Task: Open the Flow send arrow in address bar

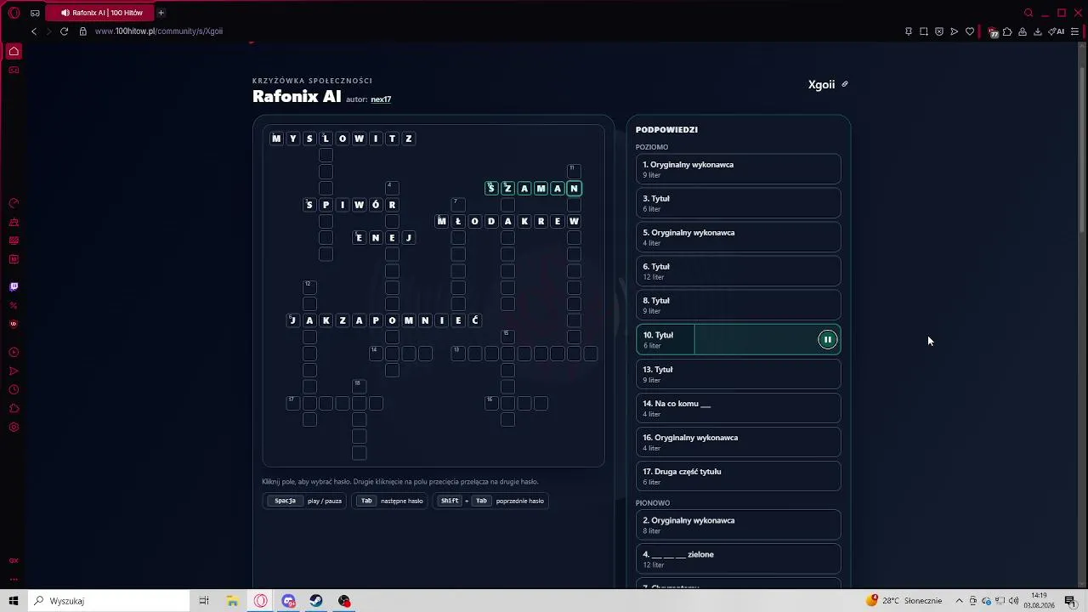Action: pyautogui.click(x=955, y=31)
